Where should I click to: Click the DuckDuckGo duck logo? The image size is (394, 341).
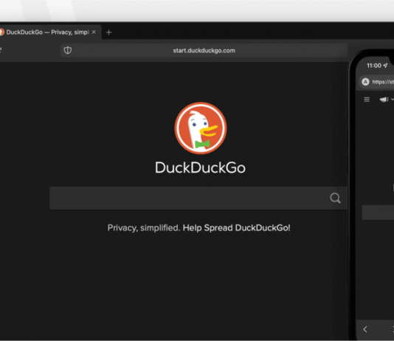click(201, 128)
